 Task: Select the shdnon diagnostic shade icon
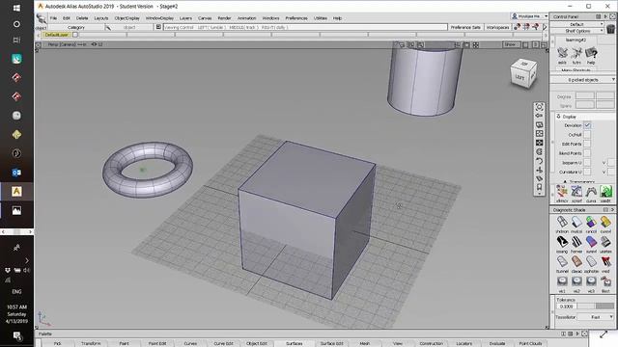point(562,223)
